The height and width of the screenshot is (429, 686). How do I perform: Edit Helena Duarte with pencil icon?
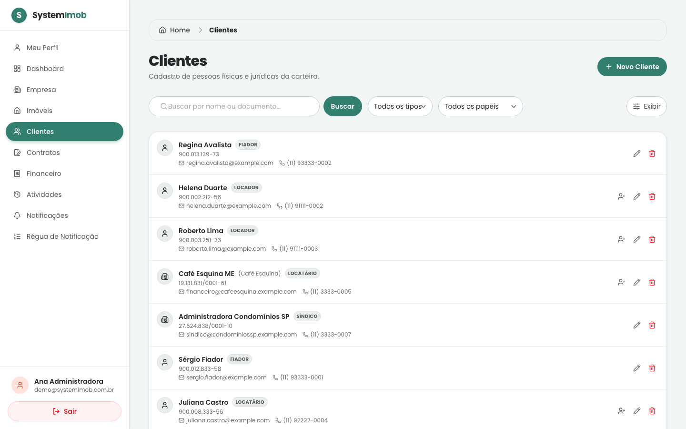click(637, 196)
